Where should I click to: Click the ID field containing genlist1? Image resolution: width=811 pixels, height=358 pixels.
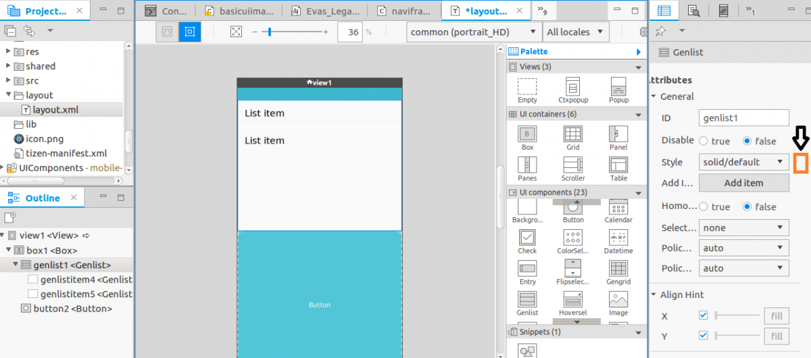click(743, 118)
